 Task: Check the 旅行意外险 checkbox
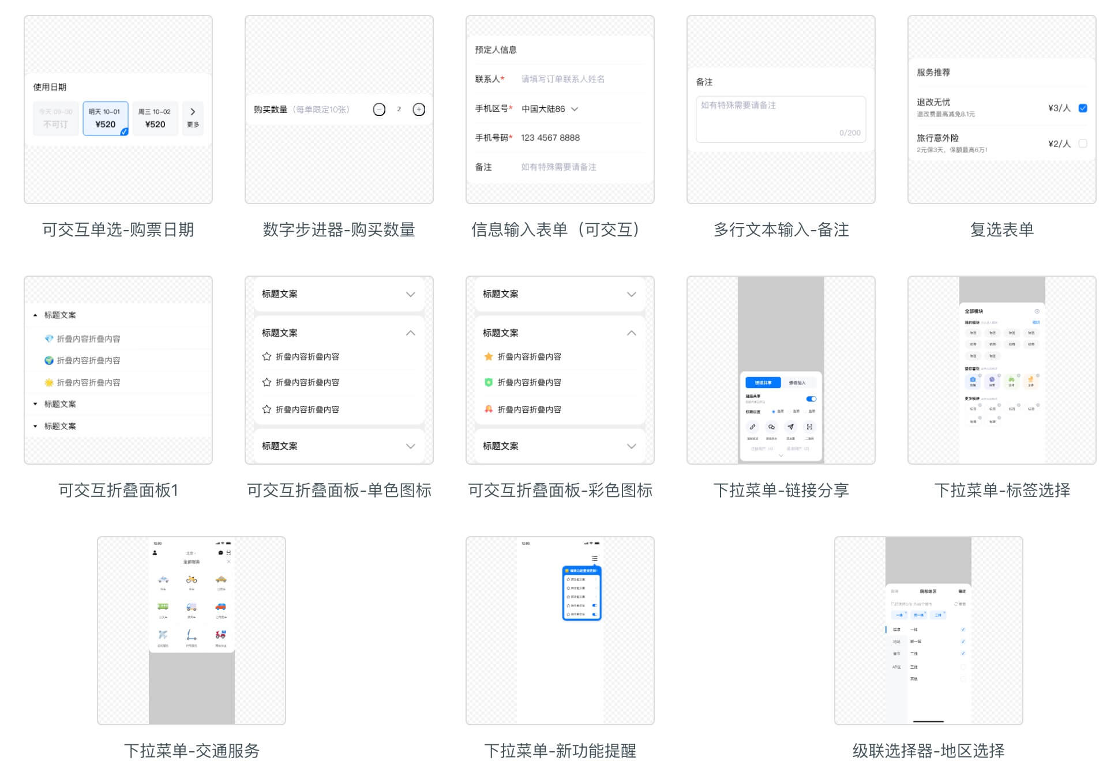1083,143
